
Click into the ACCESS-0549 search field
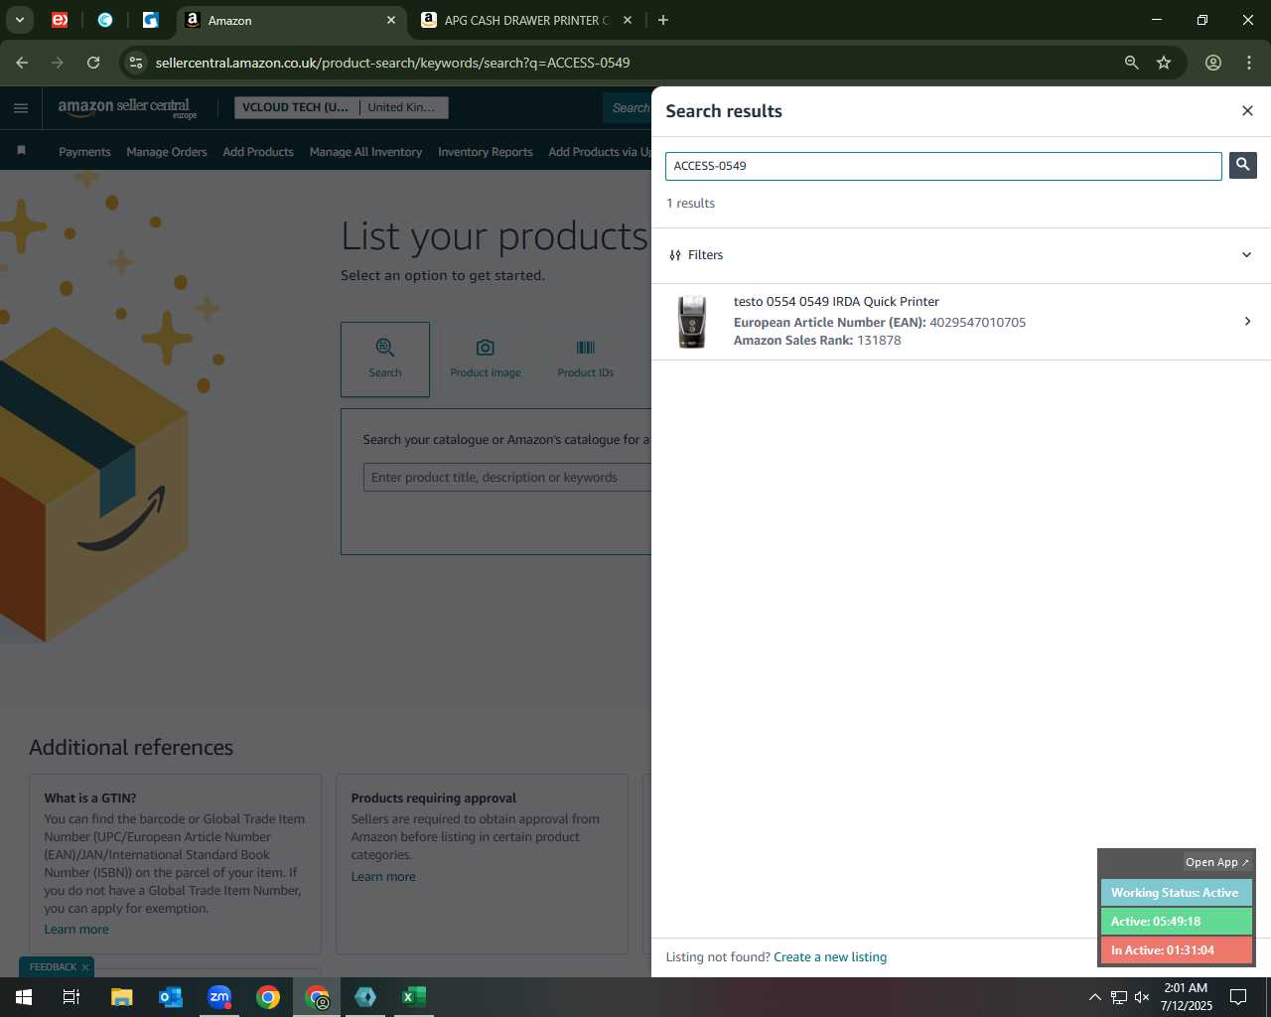(943, 166)
